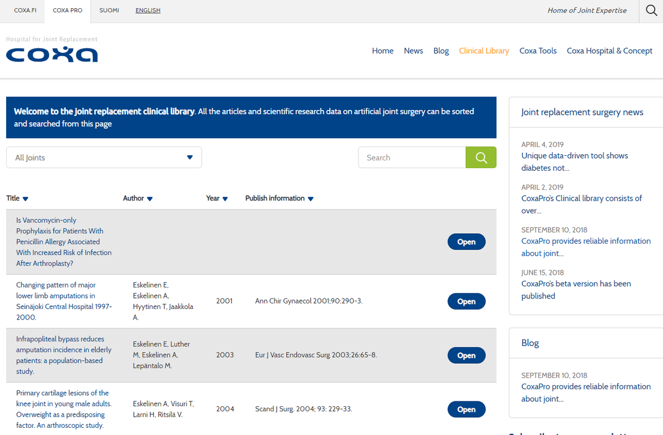This screenshot has width=663, height=435.
Task: Click 'Scand J Surg. 2004; 93: 229-33.' text
Action: pyautogui.click(x=303, y=410)
